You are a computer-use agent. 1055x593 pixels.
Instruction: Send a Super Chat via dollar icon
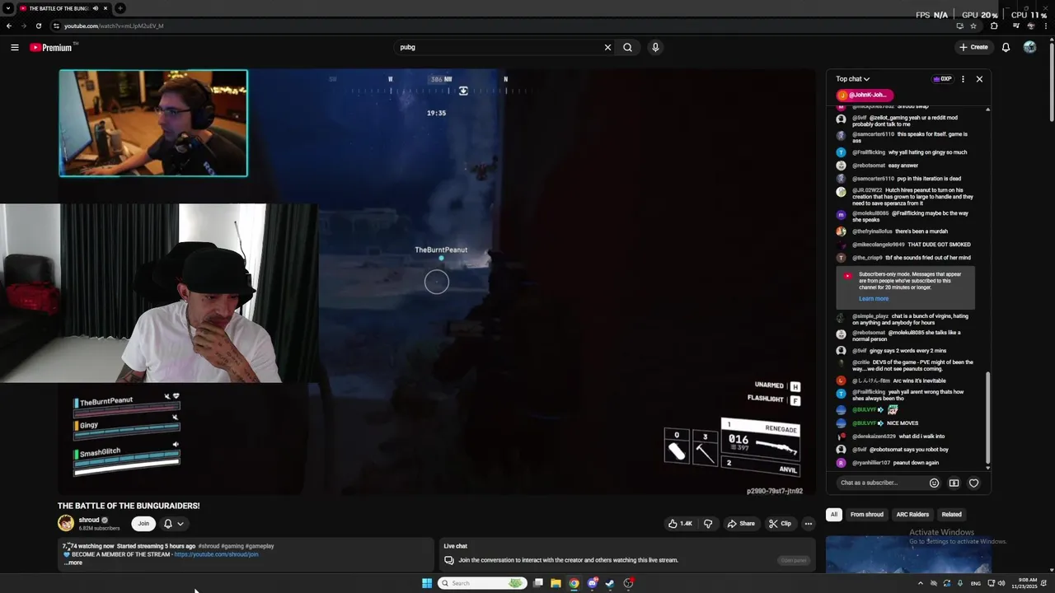954,483
